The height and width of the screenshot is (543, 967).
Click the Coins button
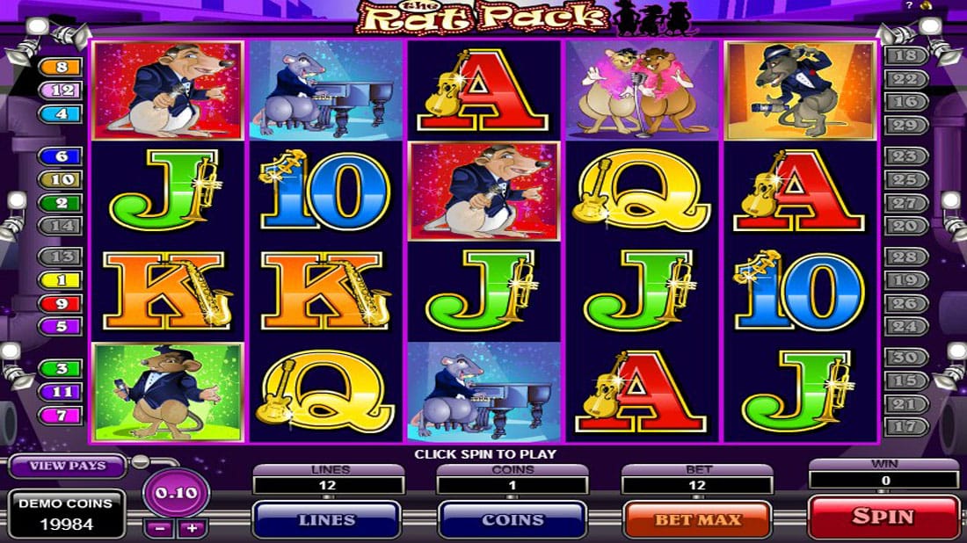coord(512,519)
